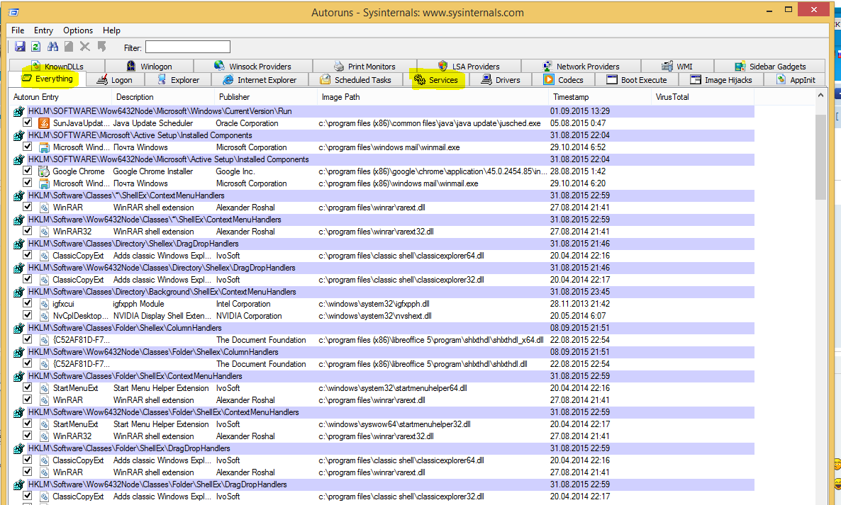Disable the igfxcui entry checkbox
The width and height of the screenshot is (841, 505).
pos(28,303)
